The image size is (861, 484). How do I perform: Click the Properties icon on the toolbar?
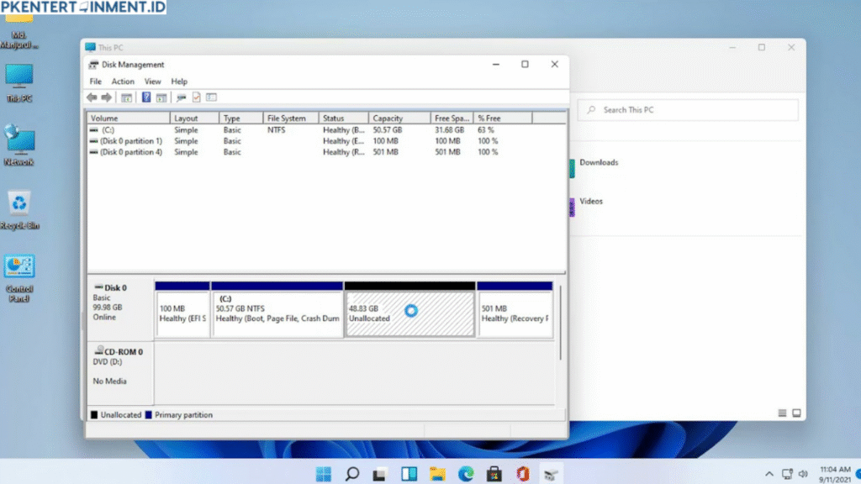tap(197, 97)
